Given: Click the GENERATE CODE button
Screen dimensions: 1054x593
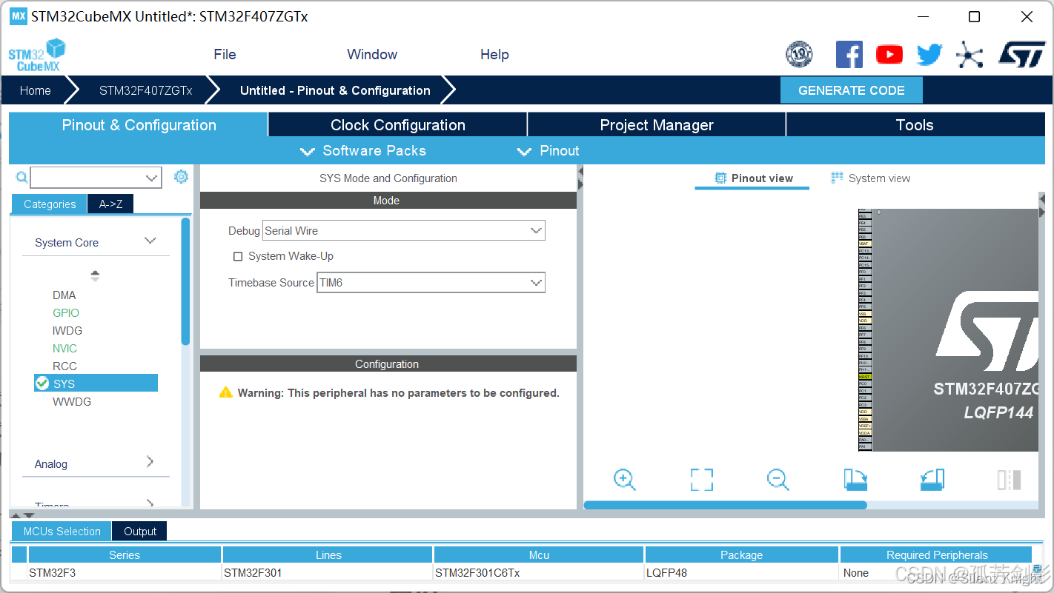Looking at the screenshot, I should 852,90.
